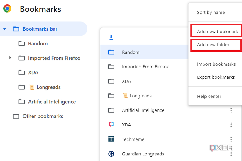
Task: Click the Imported From Firefox list folder icon
Action: tap(111, 67)
